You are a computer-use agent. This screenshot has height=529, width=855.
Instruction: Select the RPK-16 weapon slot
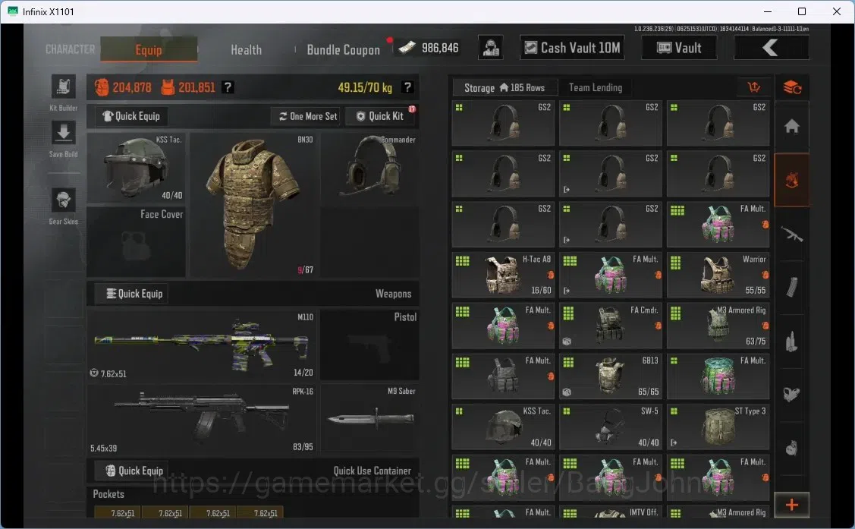(x=202, y=419)
